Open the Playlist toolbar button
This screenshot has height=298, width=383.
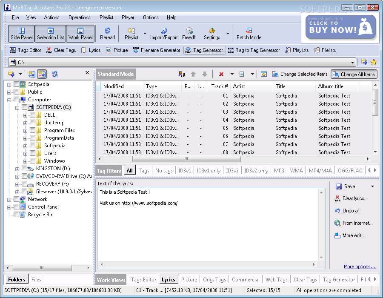pos(131,34)
